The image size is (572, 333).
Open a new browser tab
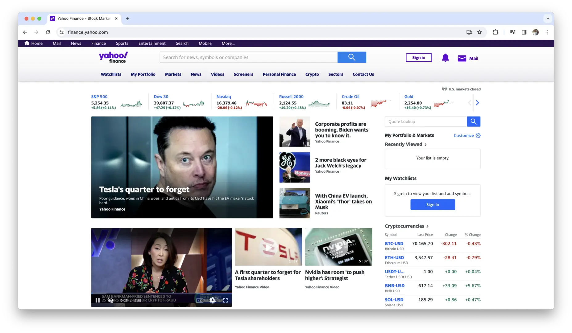tap(127, 18)
